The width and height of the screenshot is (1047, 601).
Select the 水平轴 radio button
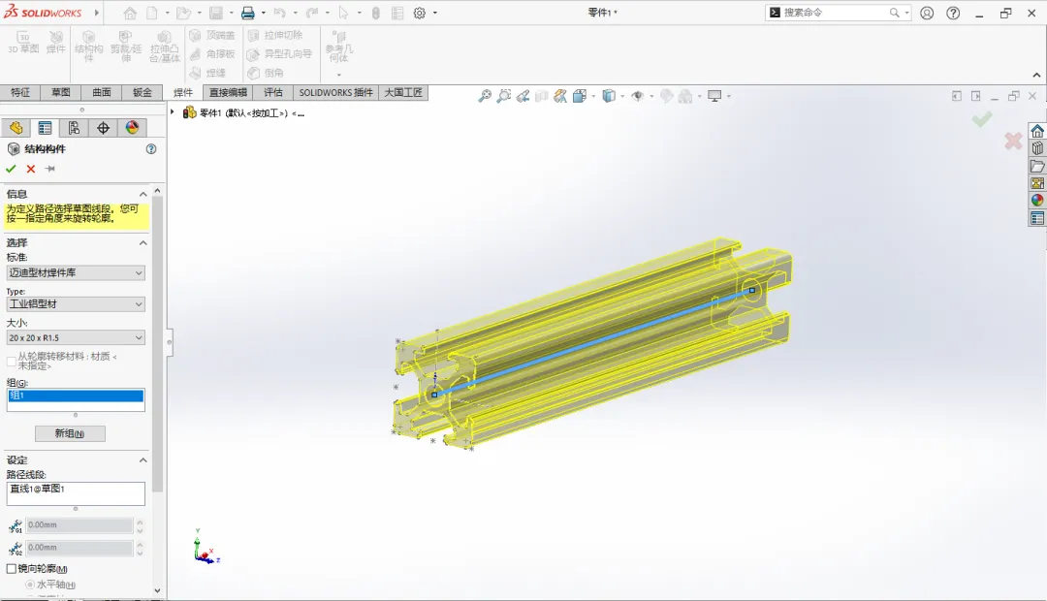pyautogui.click(x=30, y=585)
